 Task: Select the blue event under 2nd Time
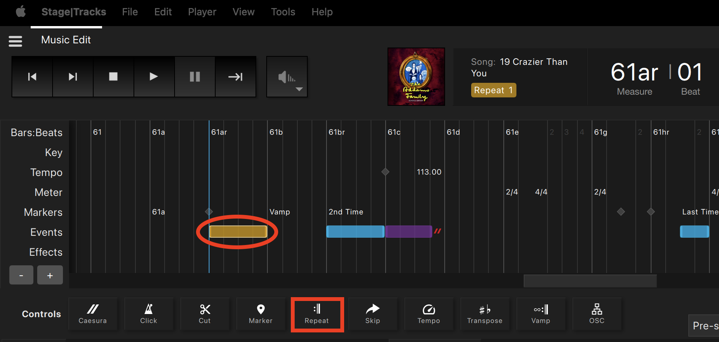pyautogui.click(x=355, y=232)
